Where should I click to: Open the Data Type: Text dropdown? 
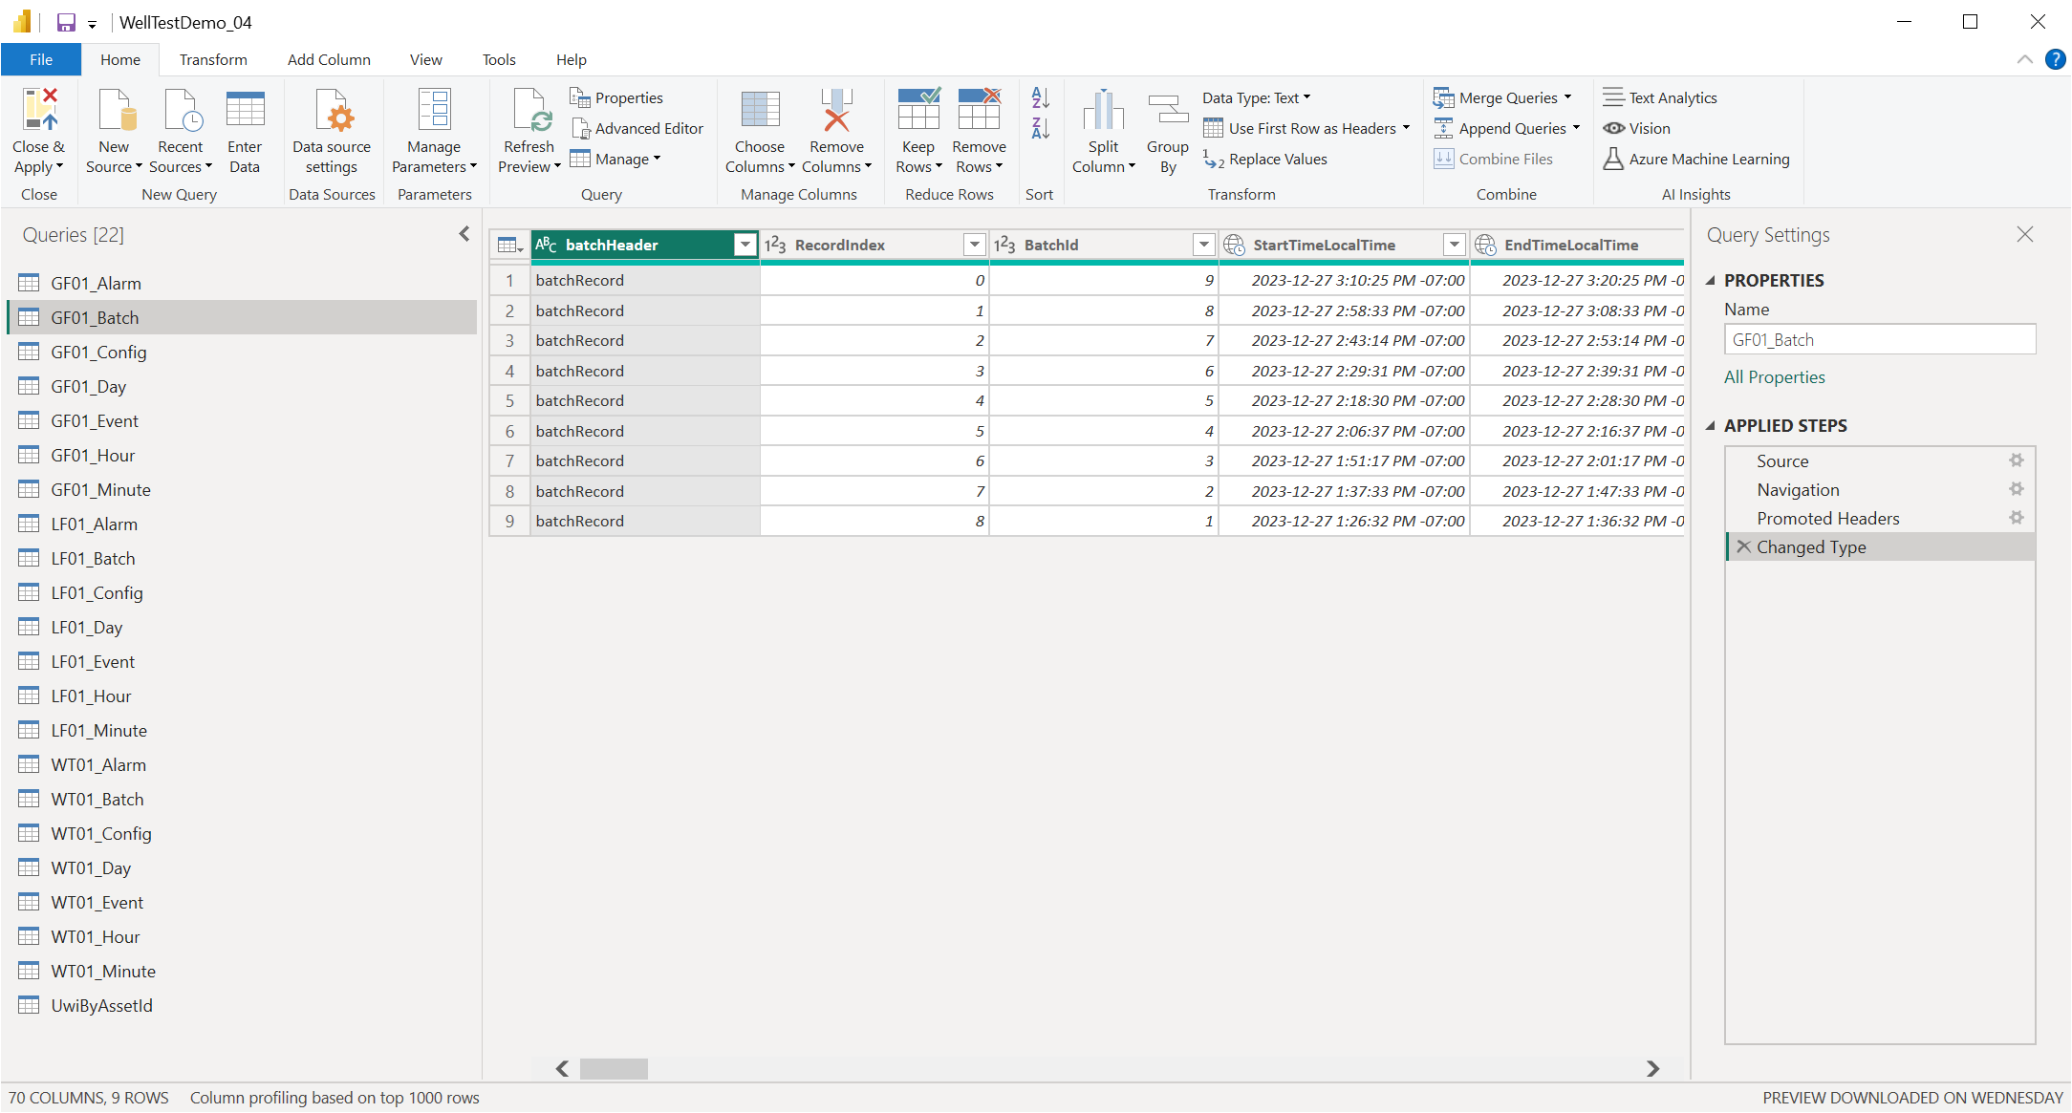point(1256,97)
